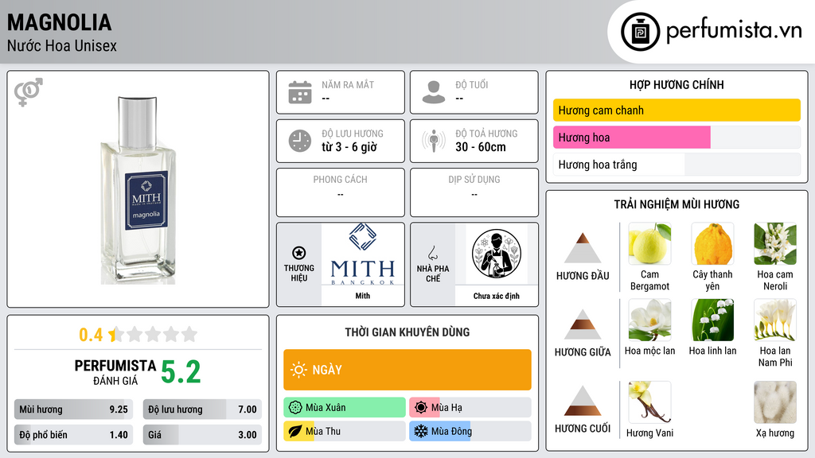Select the Cây thanh yên note image
815x458 pixels.
point(712,243)
